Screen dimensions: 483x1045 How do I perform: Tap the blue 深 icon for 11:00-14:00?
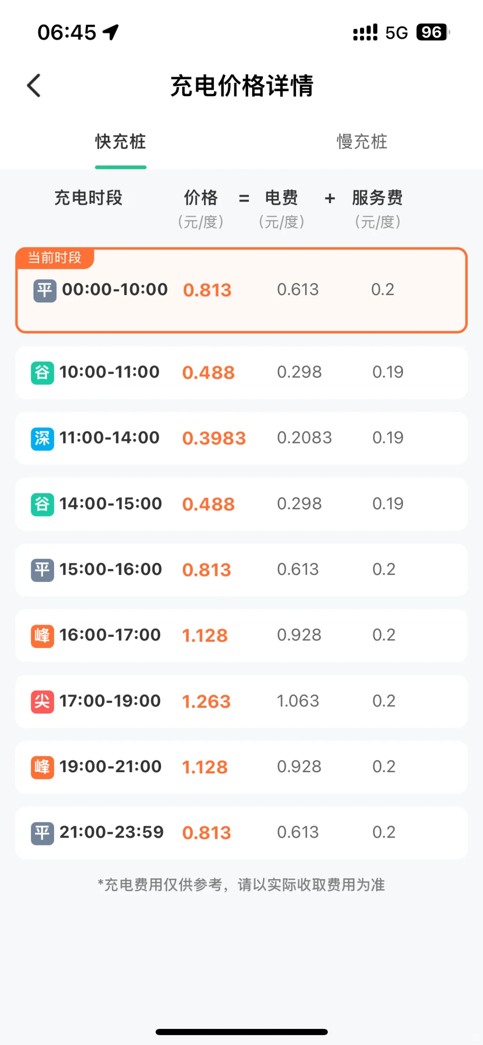coord(42,439)
